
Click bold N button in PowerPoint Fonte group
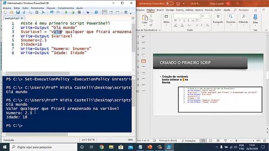click(175, 21)
